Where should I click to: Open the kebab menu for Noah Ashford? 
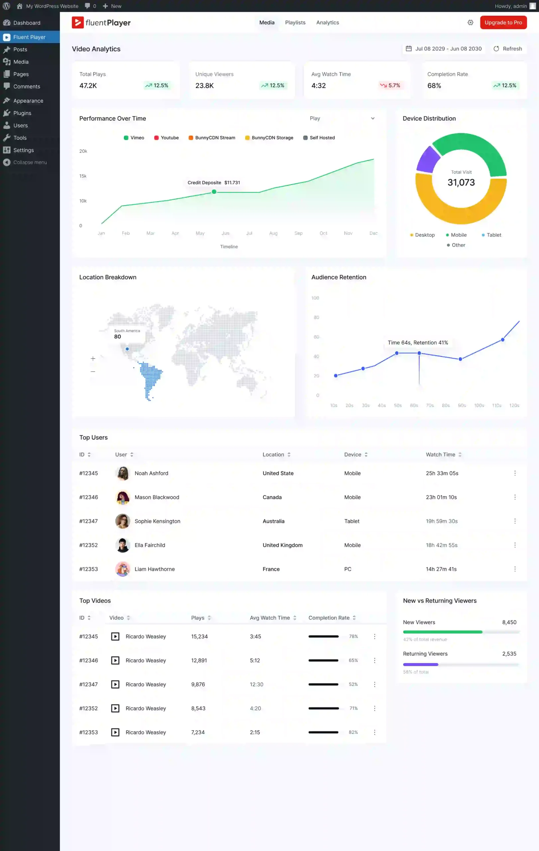(515, 473)
